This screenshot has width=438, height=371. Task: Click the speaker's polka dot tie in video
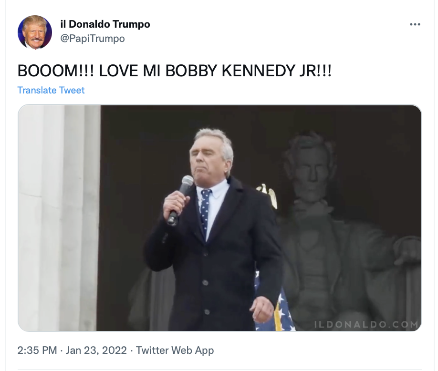coord(205,209)
